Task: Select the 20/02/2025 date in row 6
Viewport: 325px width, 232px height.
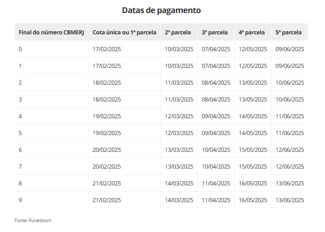Action: pos(107,150)
